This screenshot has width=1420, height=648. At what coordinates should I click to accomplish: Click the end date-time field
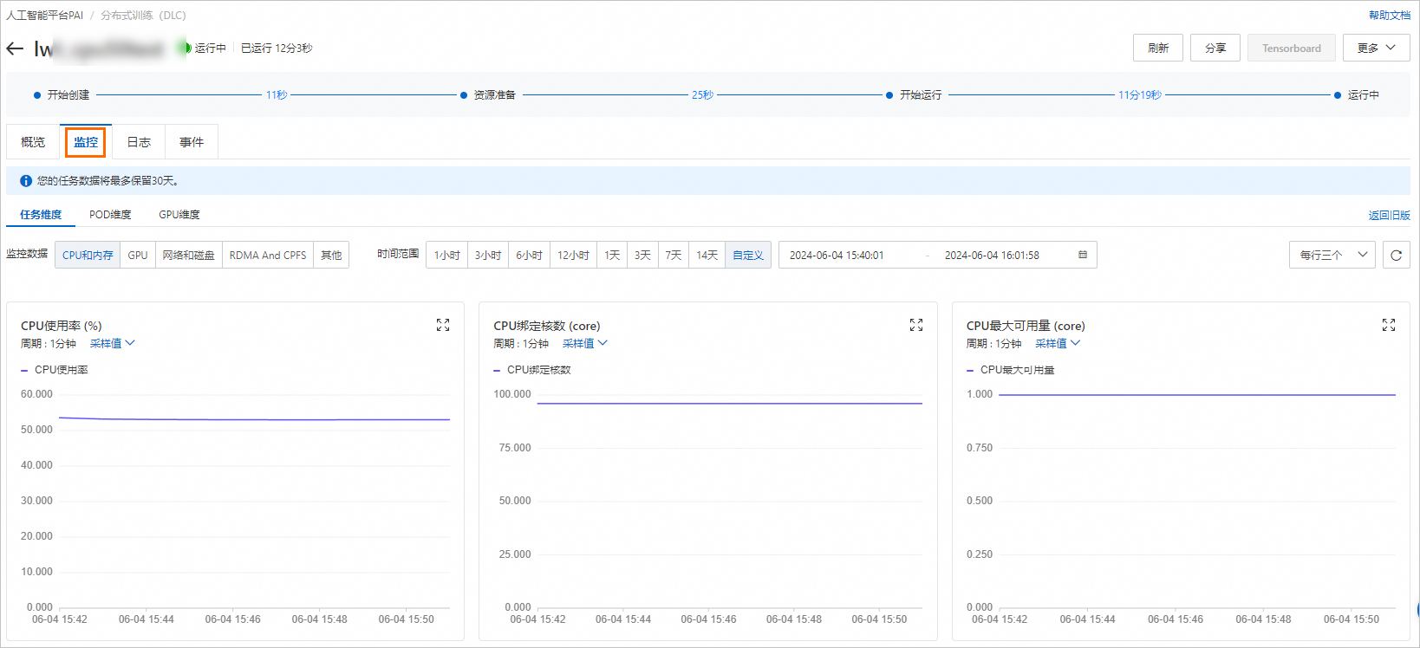pos(992,255)
